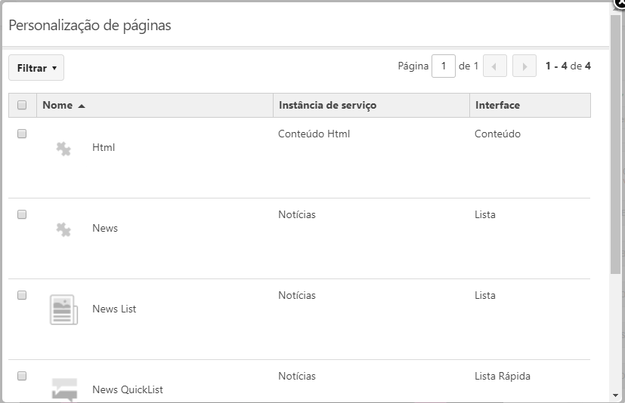Click the Conteúdo interface cell

coord(497,134)
